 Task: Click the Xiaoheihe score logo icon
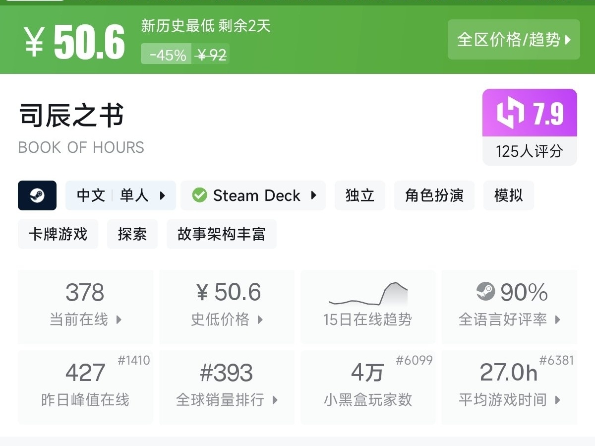[510, 113]
